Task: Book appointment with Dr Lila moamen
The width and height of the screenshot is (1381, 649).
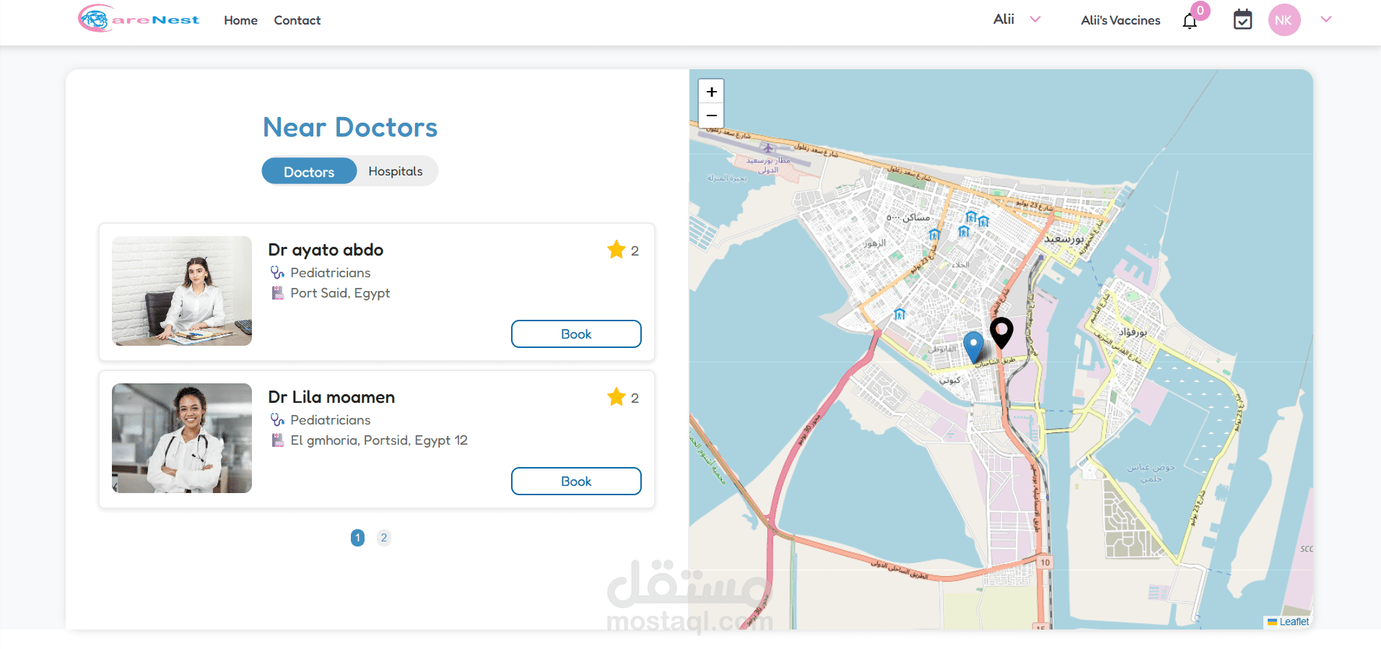Action: [576, 481]
